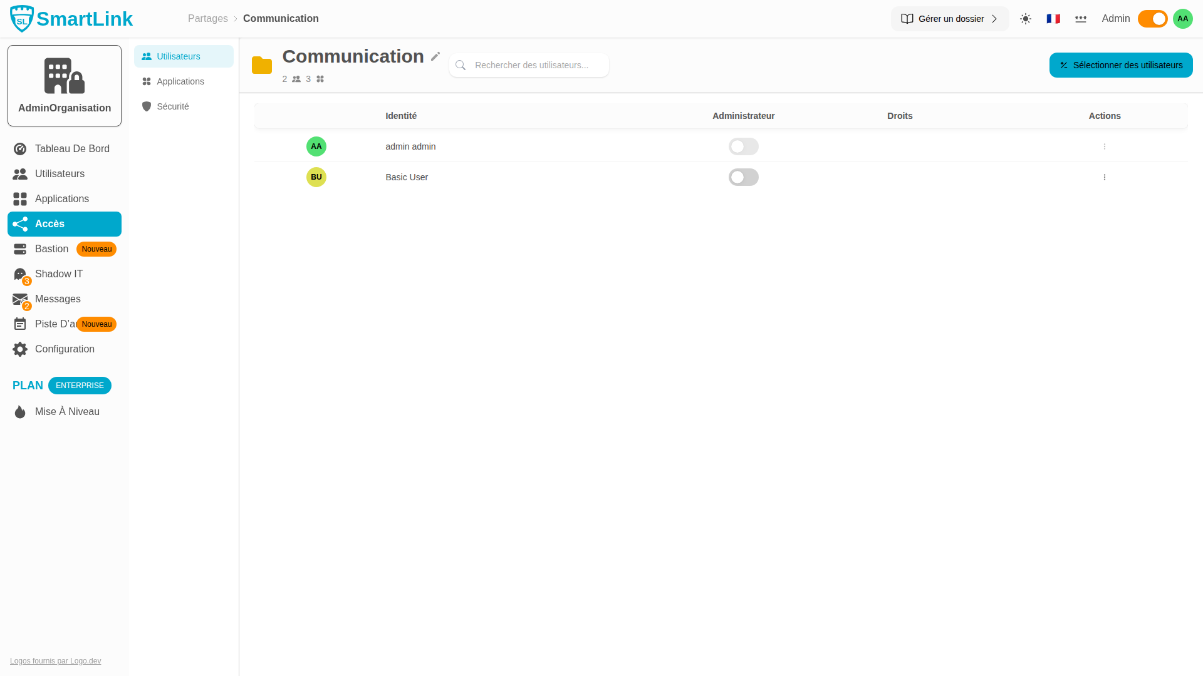Switch off the orange Admin mode toggle
The height and width of the screenshot is (676, 1203).
(1152, 19)
